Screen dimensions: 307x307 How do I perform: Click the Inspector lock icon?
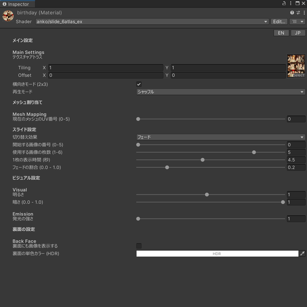click(284, 3)
